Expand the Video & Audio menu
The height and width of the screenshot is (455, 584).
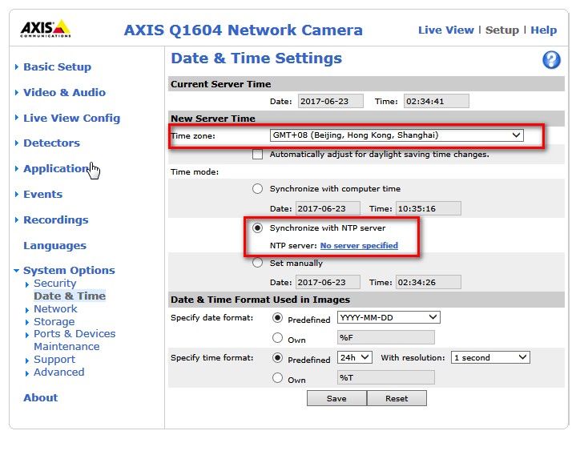click(64, 92)
